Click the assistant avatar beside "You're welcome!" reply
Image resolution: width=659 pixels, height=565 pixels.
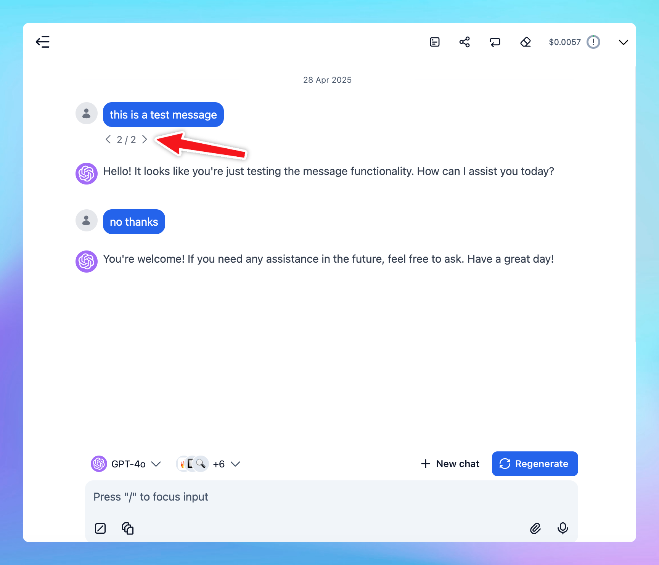pyautogui.click(x=87, y=262)
